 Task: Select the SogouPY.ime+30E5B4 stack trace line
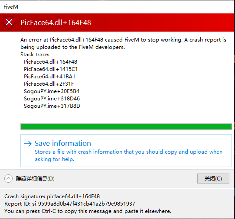click(52, 91)
